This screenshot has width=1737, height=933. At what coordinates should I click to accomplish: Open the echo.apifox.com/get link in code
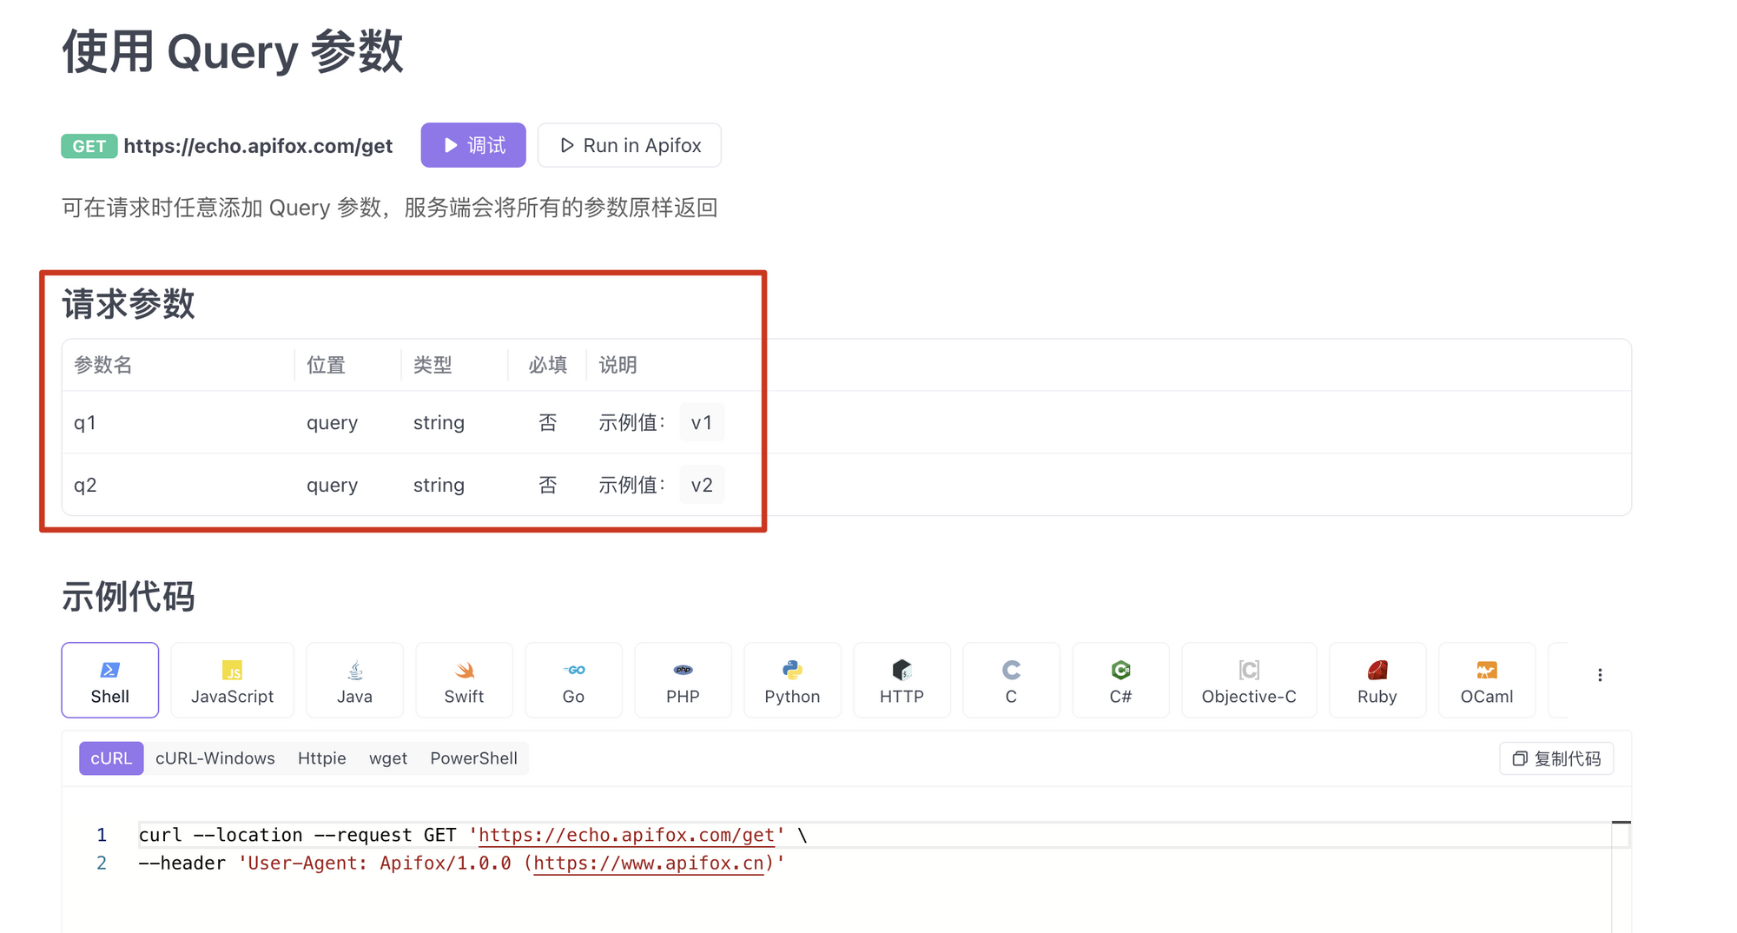tap(625, 835)
